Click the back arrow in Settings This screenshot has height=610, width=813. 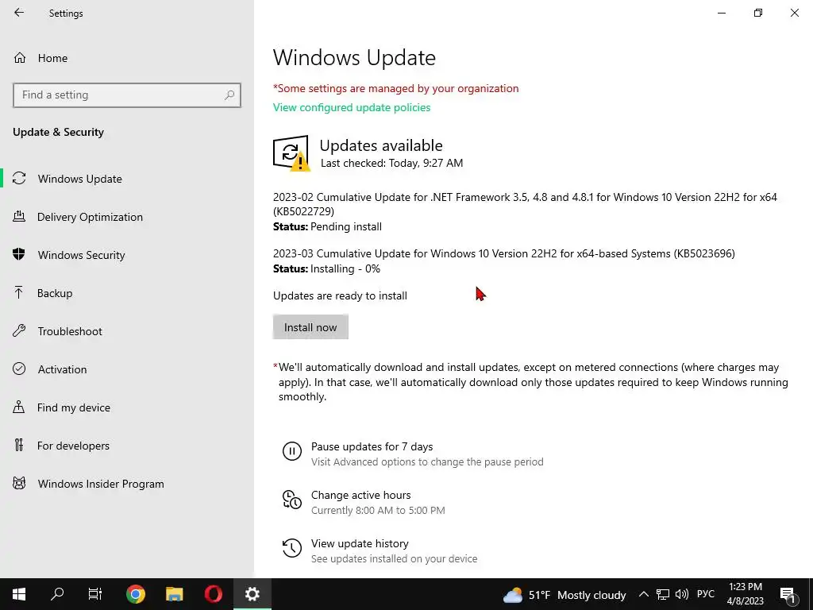pyautogui.click(x=19, y=13)
